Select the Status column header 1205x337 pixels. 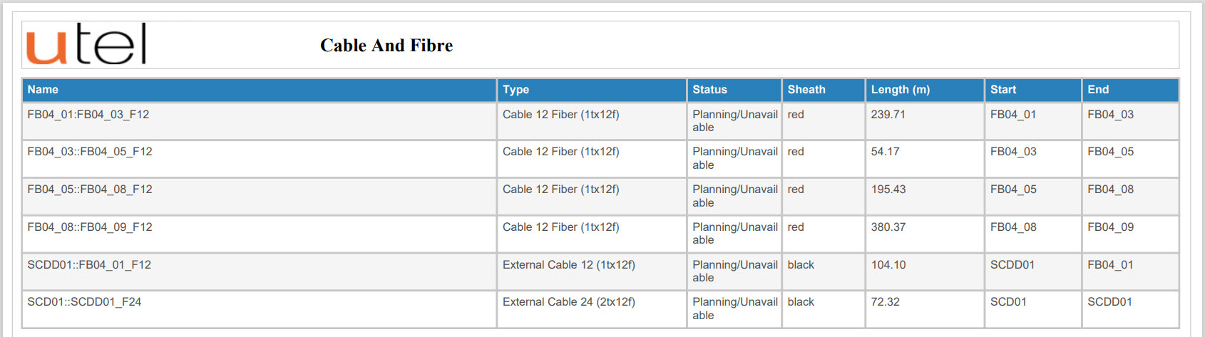click(709, 90)
